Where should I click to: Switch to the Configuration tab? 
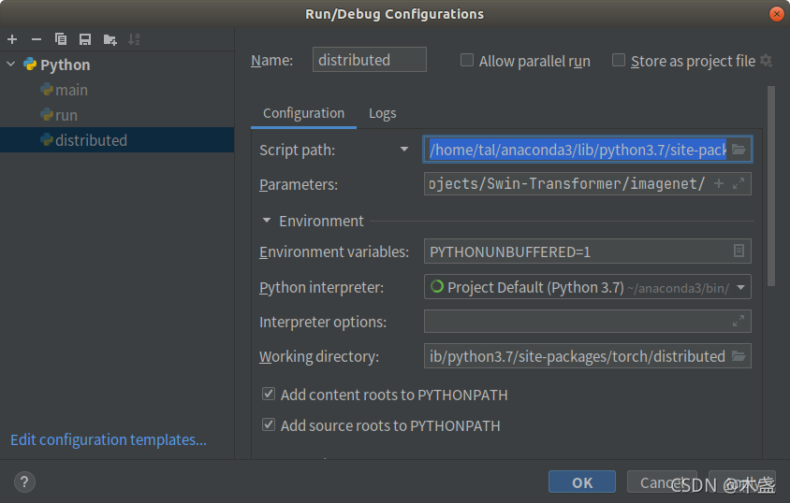coord(304,113)
